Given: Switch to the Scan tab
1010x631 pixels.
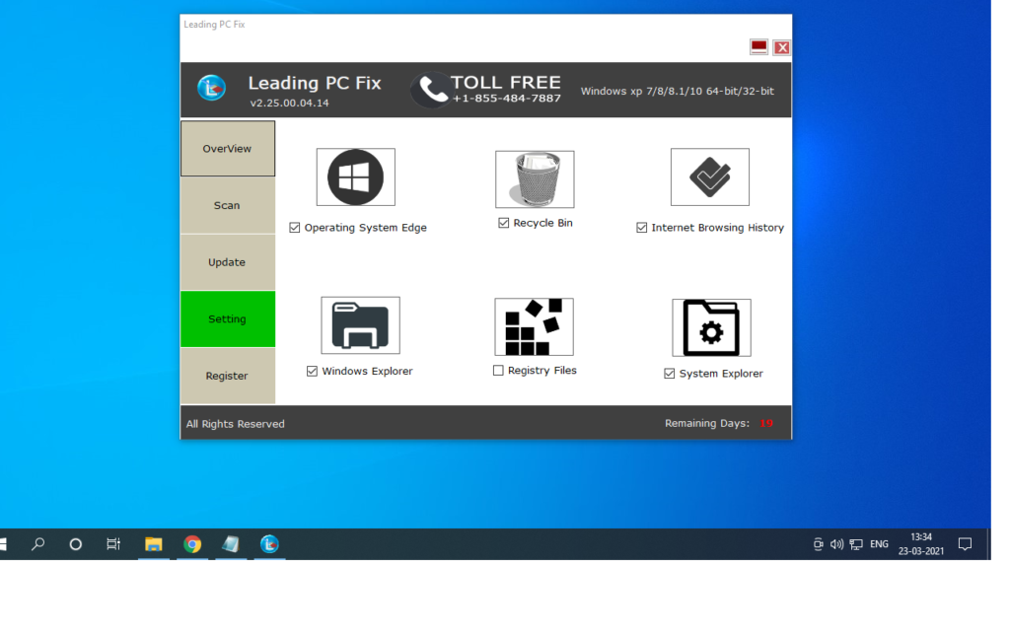Looking at the screenshot, I should (227, 205).
